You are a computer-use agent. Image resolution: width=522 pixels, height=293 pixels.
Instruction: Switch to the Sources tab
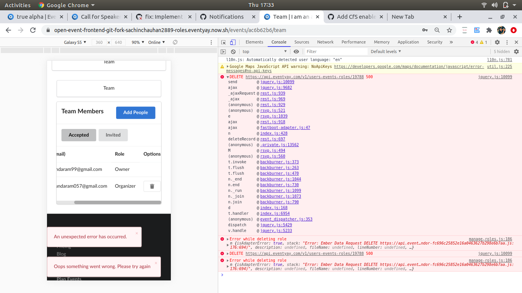pos(302,42)
